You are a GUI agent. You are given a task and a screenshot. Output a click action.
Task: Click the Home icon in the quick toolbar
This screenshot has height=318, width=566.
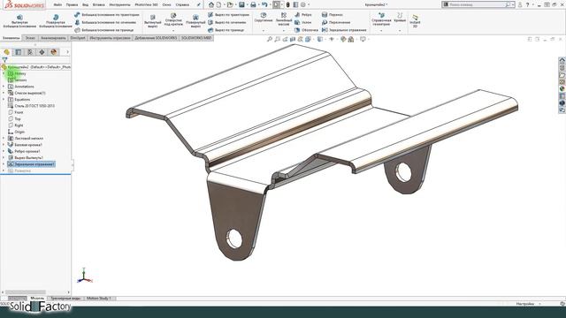211,5
